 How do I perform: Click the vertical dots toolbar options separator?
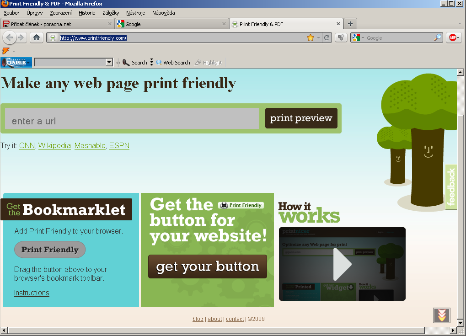click(x=151, y=62)
